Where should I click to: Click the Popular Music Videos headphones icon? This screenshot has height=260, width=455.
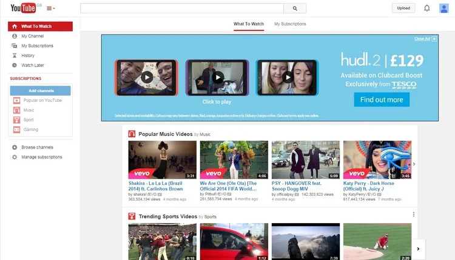(132, 134)
